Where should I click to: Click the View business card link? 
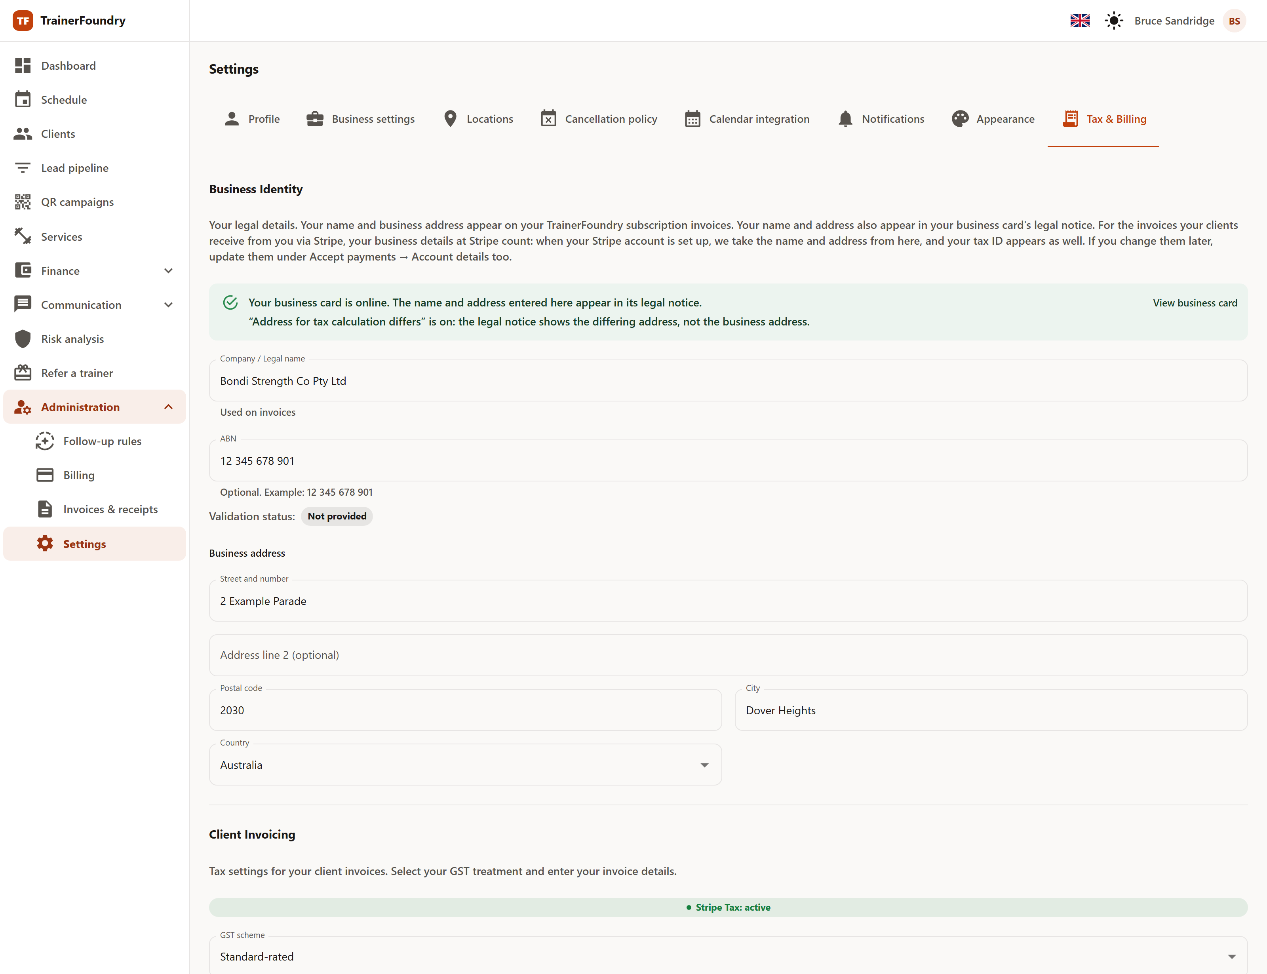point(1195,302)
